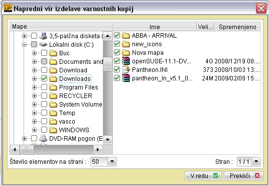
Task: Click the Temp folder icon
Action: coord(53,113)
